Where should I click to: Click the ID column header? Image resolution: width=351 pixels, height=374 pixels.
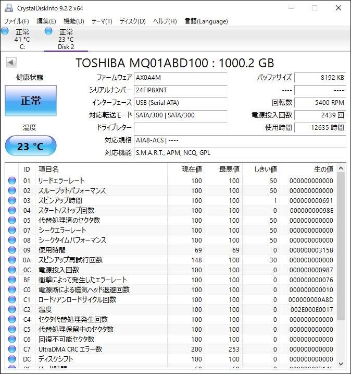(x=27, y=169)
